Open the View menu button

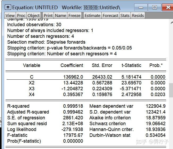coord(10,15)
